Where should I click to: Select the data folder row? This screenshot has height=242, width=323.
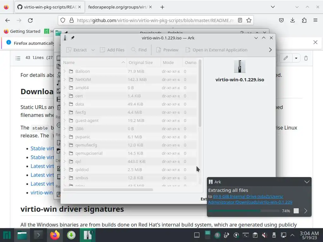pyautogui.click(x=130, y=104)
